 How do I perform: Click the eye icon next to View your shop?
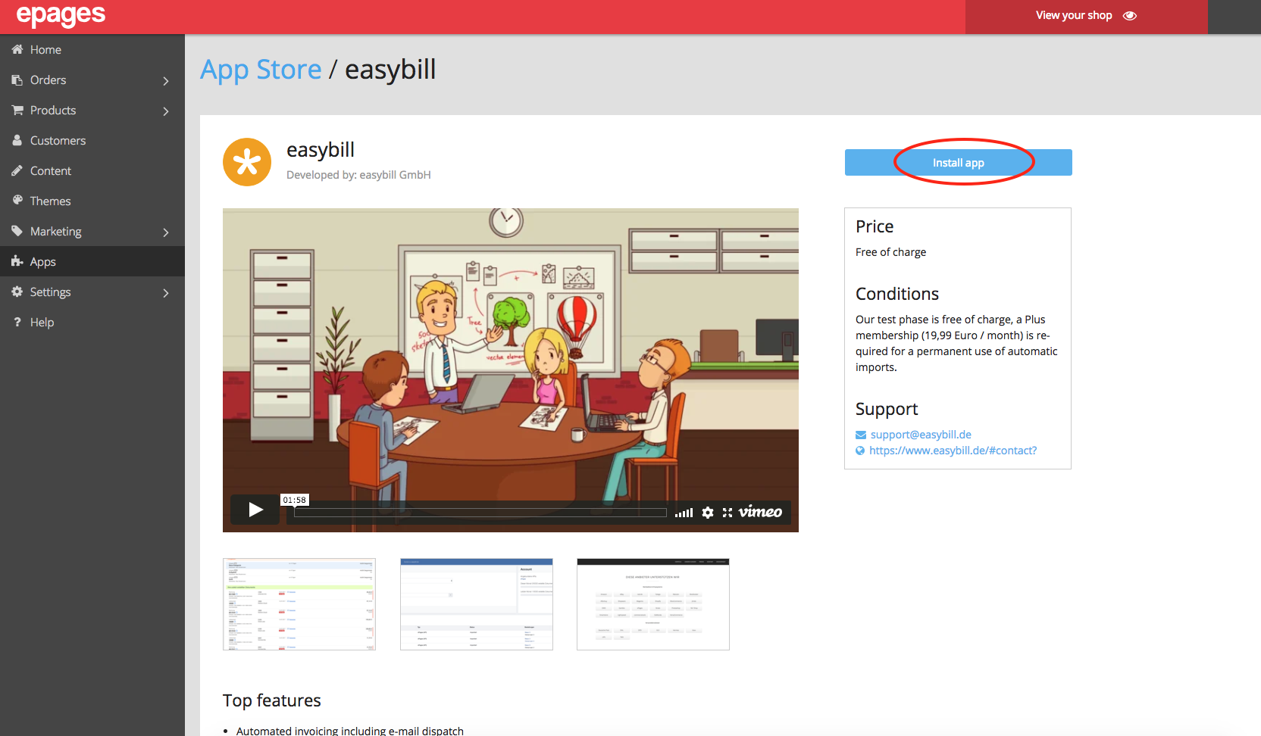coord(1130,15)
